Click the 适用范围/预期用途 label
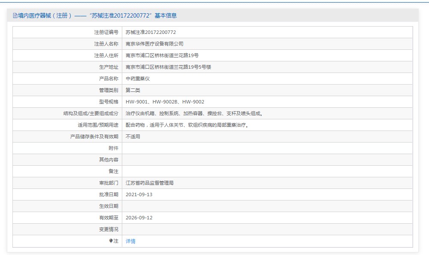 [x=98, y=125]
